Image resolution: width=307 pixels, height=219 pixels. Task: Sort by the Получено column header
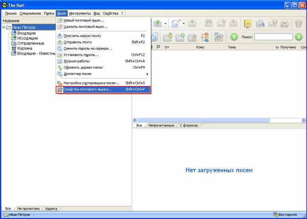(286, 47)
